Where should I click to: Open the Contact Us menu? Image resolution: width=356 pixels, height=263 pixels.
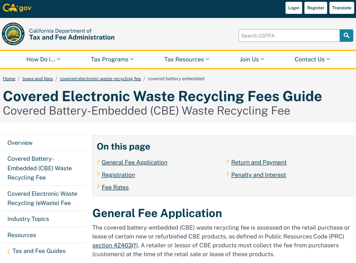(312, 59)
